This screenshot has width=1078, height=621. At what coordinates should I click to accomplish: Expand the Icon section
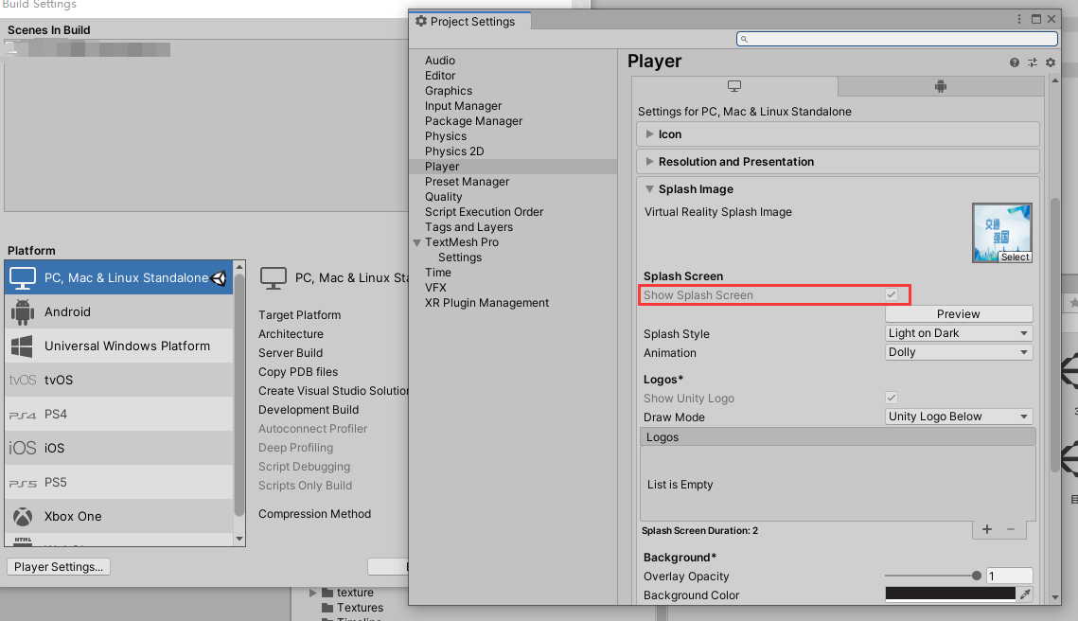[x=649, y=134]
